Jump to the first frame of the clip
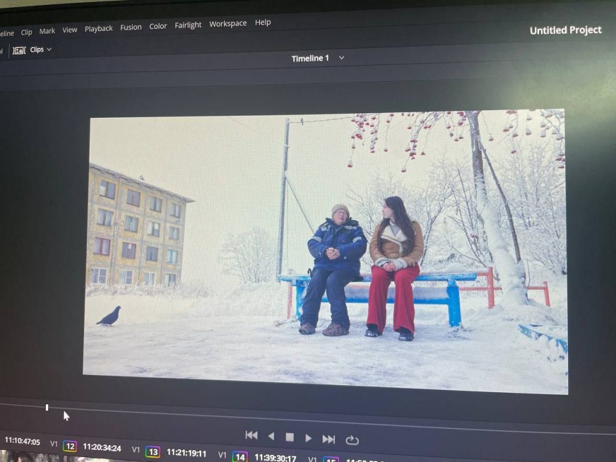Screen dimensions: 616x462 251,436
